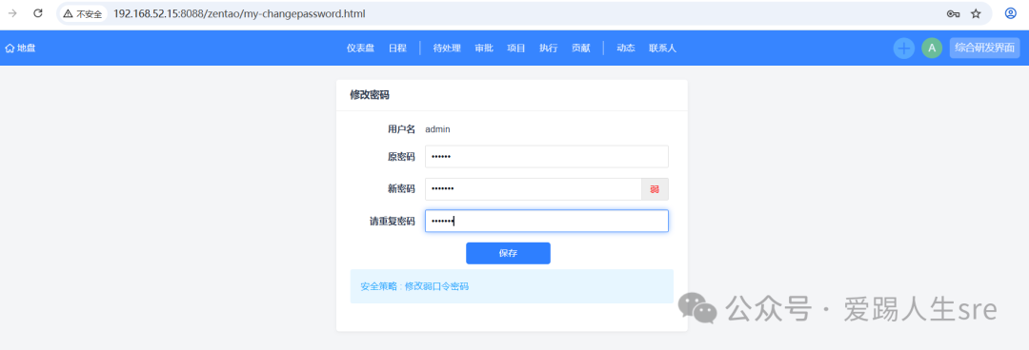The image size is (1029, 350).
Task: Open the 仪表盘 menu
Action: tap(360, 48)
